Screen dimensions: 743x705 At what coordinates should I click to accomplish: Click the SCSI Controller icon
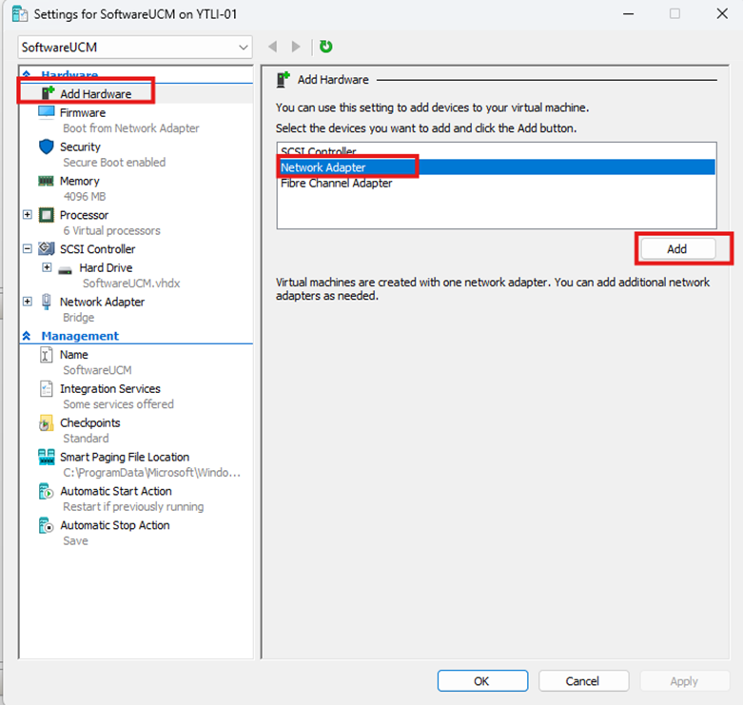click(46, 248)
